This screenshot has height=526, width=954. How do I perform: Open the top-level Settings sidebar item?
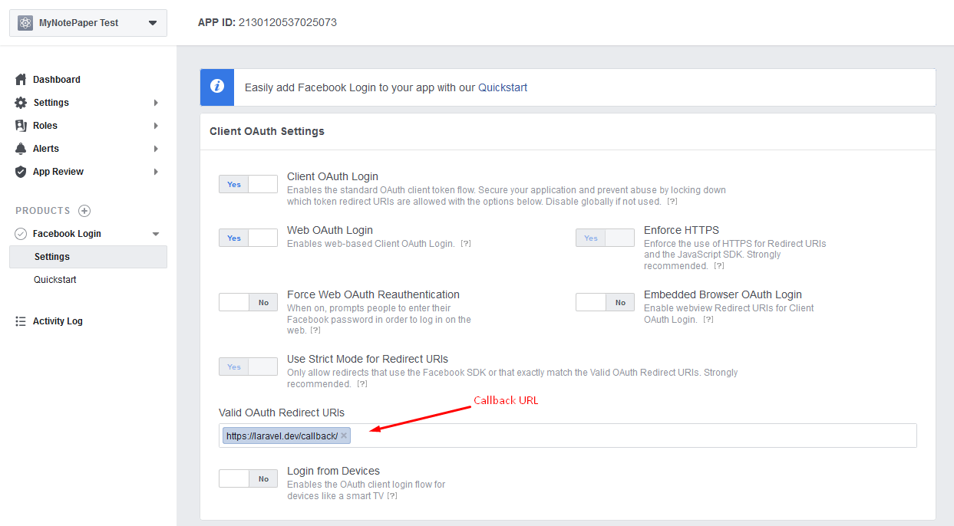[51, 103]
